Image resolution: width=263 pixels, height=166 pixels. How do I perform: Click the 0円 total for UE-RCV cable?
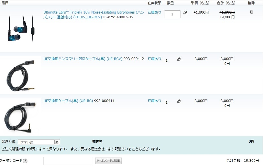[x=227, y=64]
